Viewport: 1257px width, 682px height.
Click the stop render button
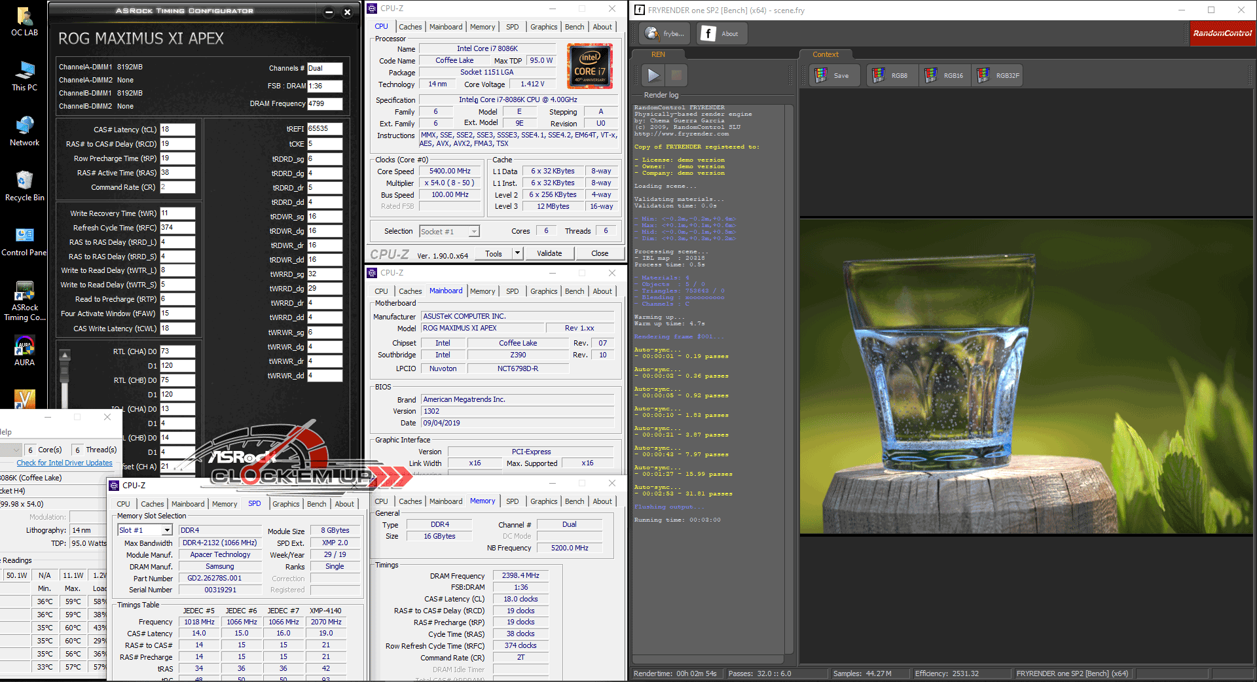click(676, 75)
